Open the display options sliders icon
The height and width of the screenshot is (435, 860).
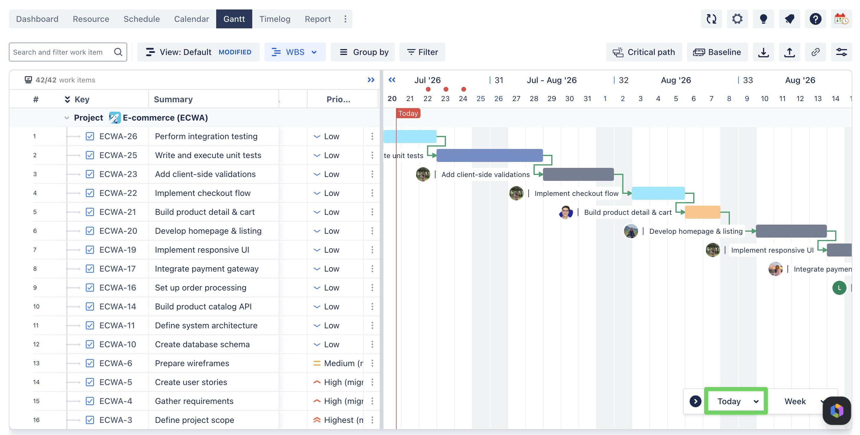[841, 52]
